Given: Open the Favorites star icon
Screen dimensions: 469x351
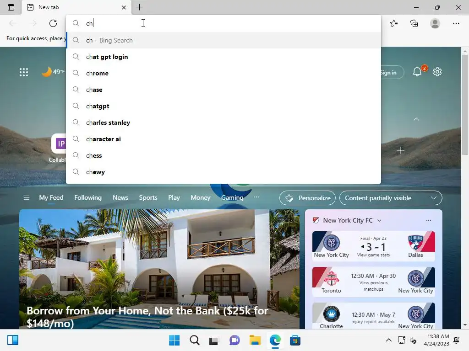Looking at the screenshot, I should pyautogui.click(x=394, y=23).
